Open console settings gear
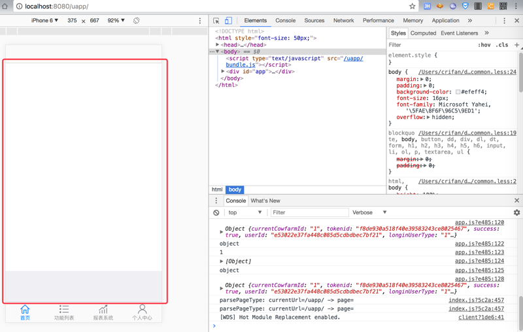The height and width of the screenshot is (332, 523). (x=516, y=212)
